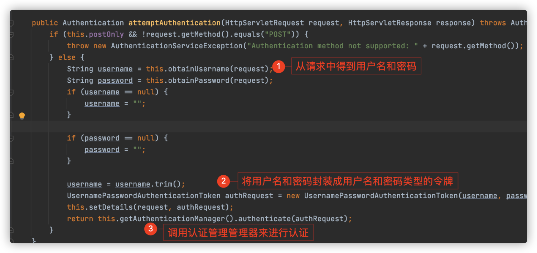The height and width of the screenshot is (253, 537).
Task: Click the getAuthenticationManager method call
Action: tap(176, 219)
